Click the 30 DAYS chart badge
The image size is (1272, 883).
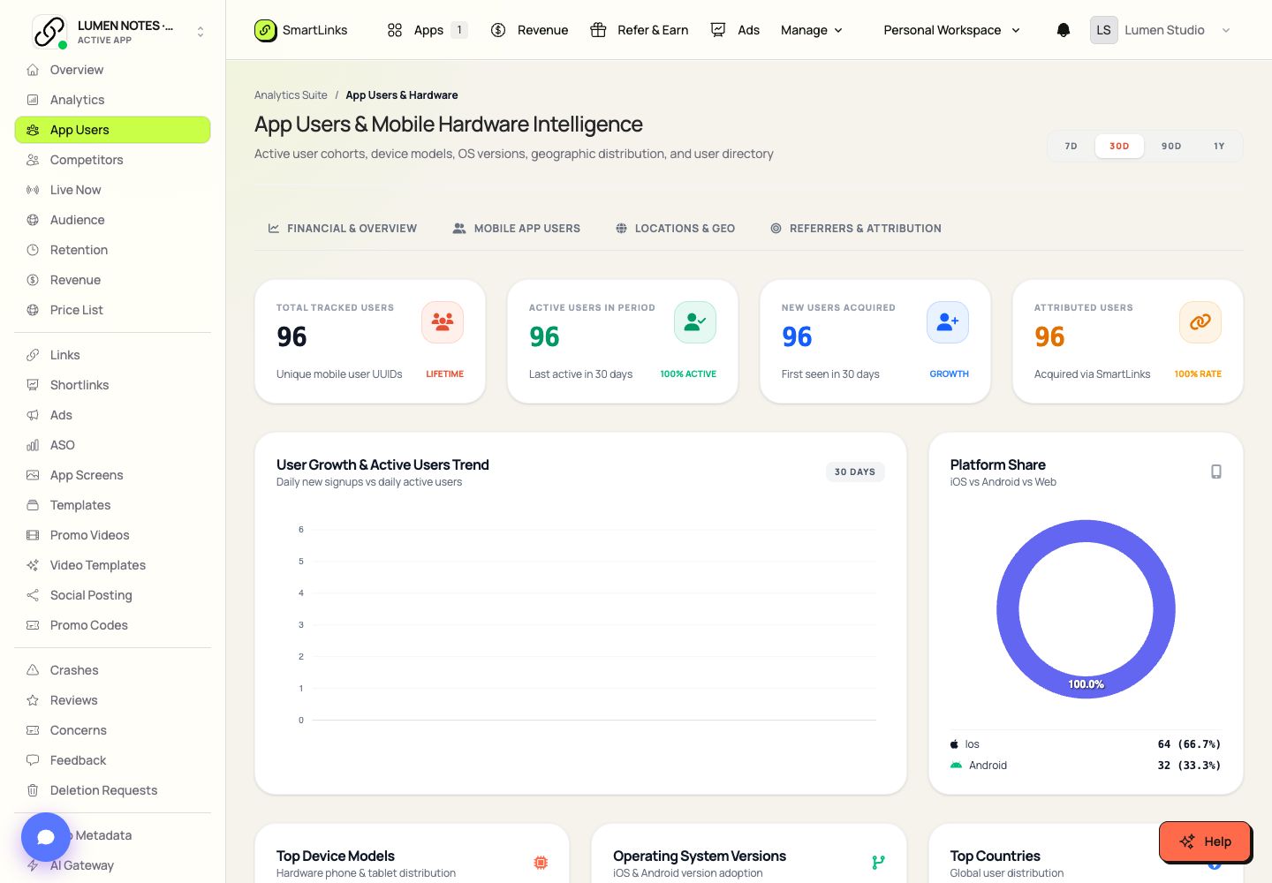855,472
